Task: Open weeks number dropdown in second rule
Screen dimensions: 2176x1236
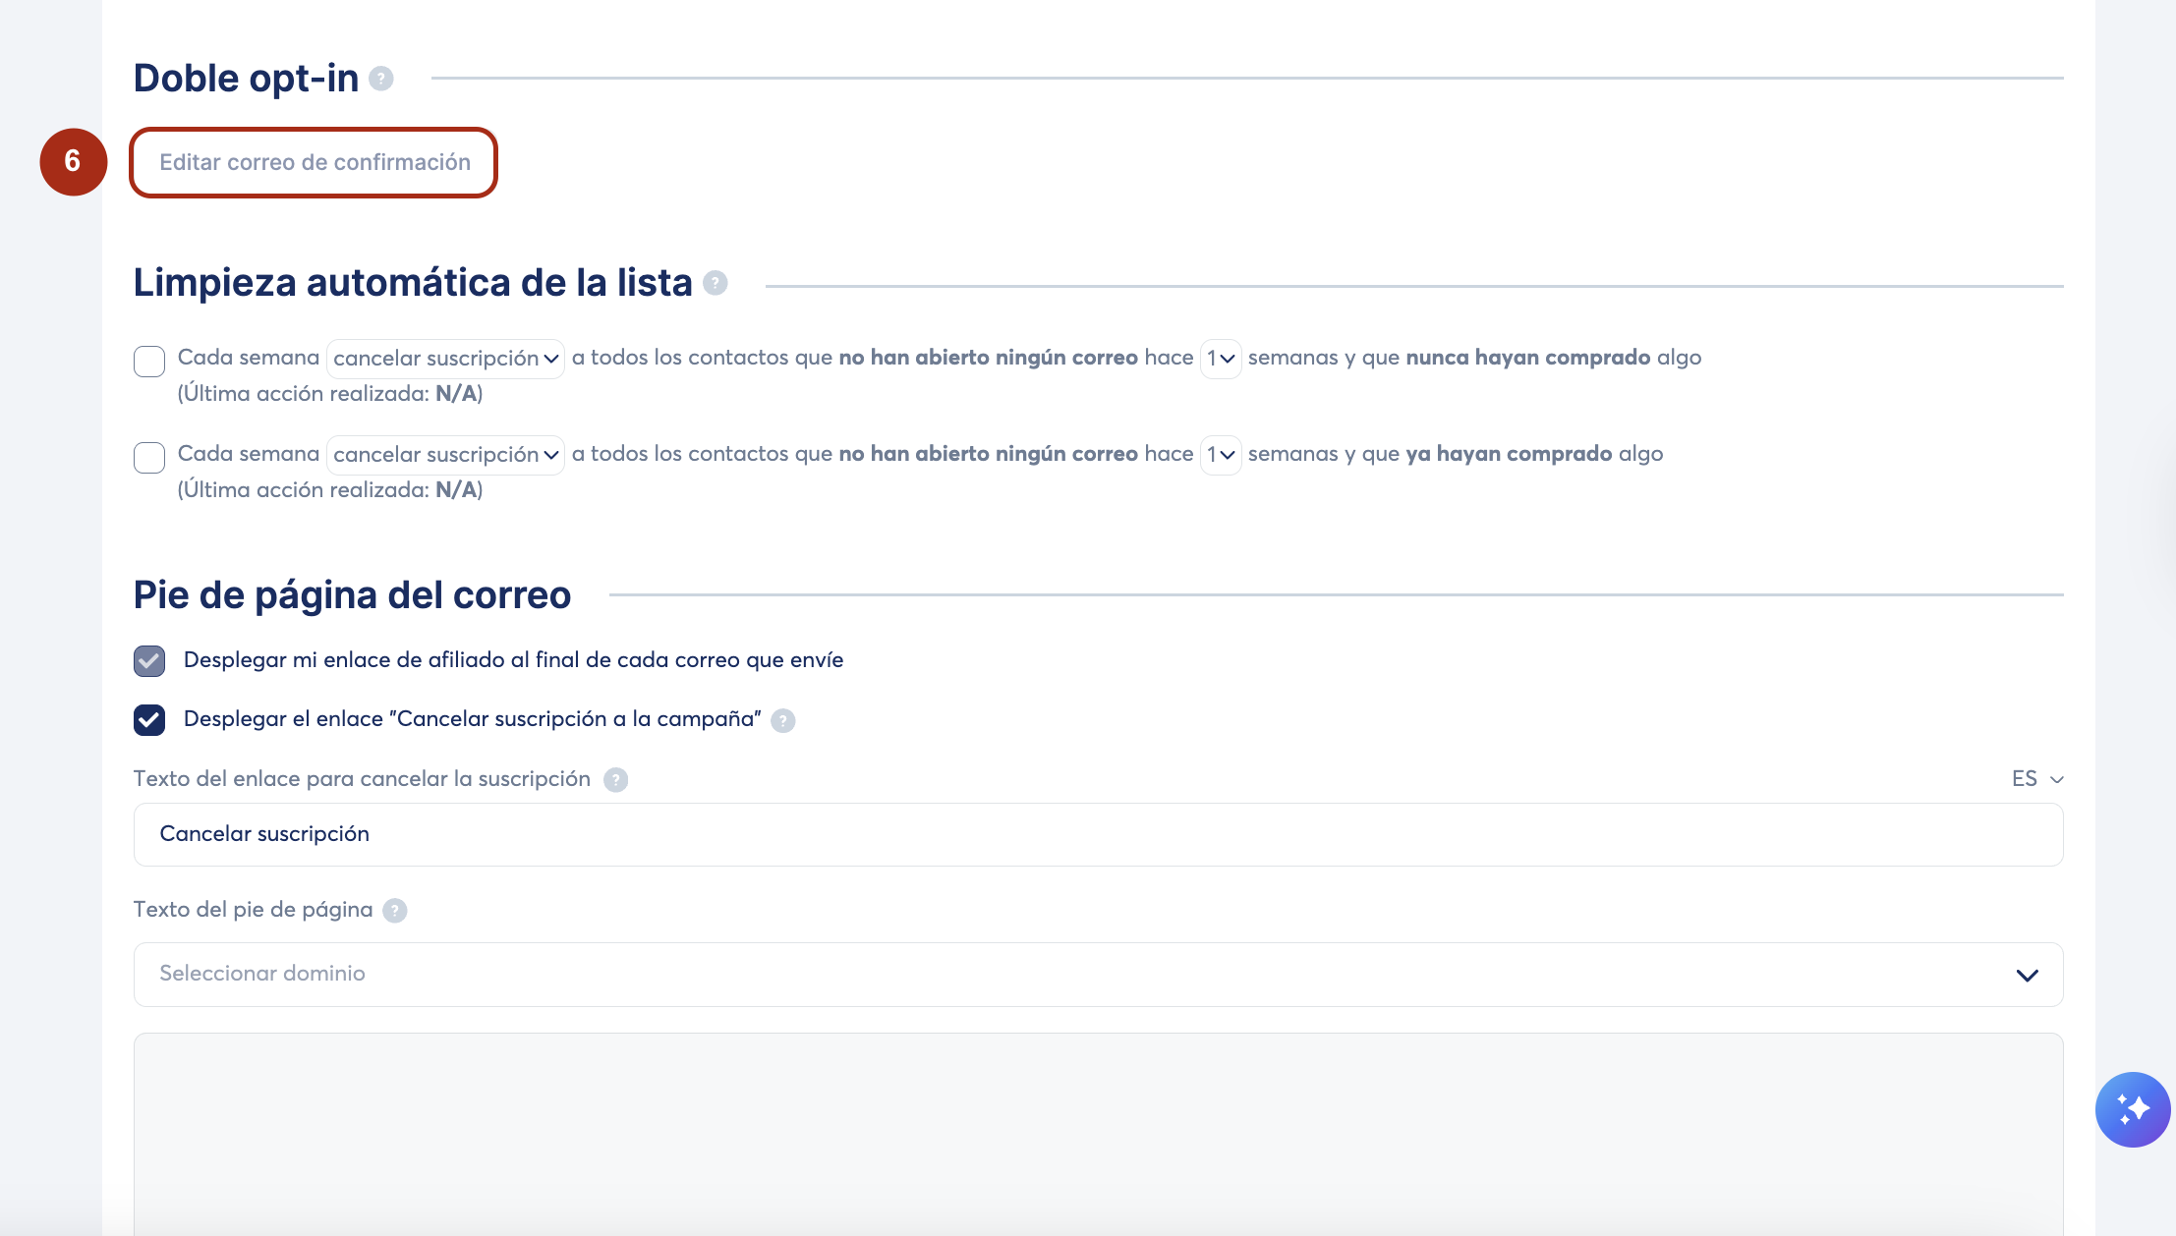Action: 1221,455
